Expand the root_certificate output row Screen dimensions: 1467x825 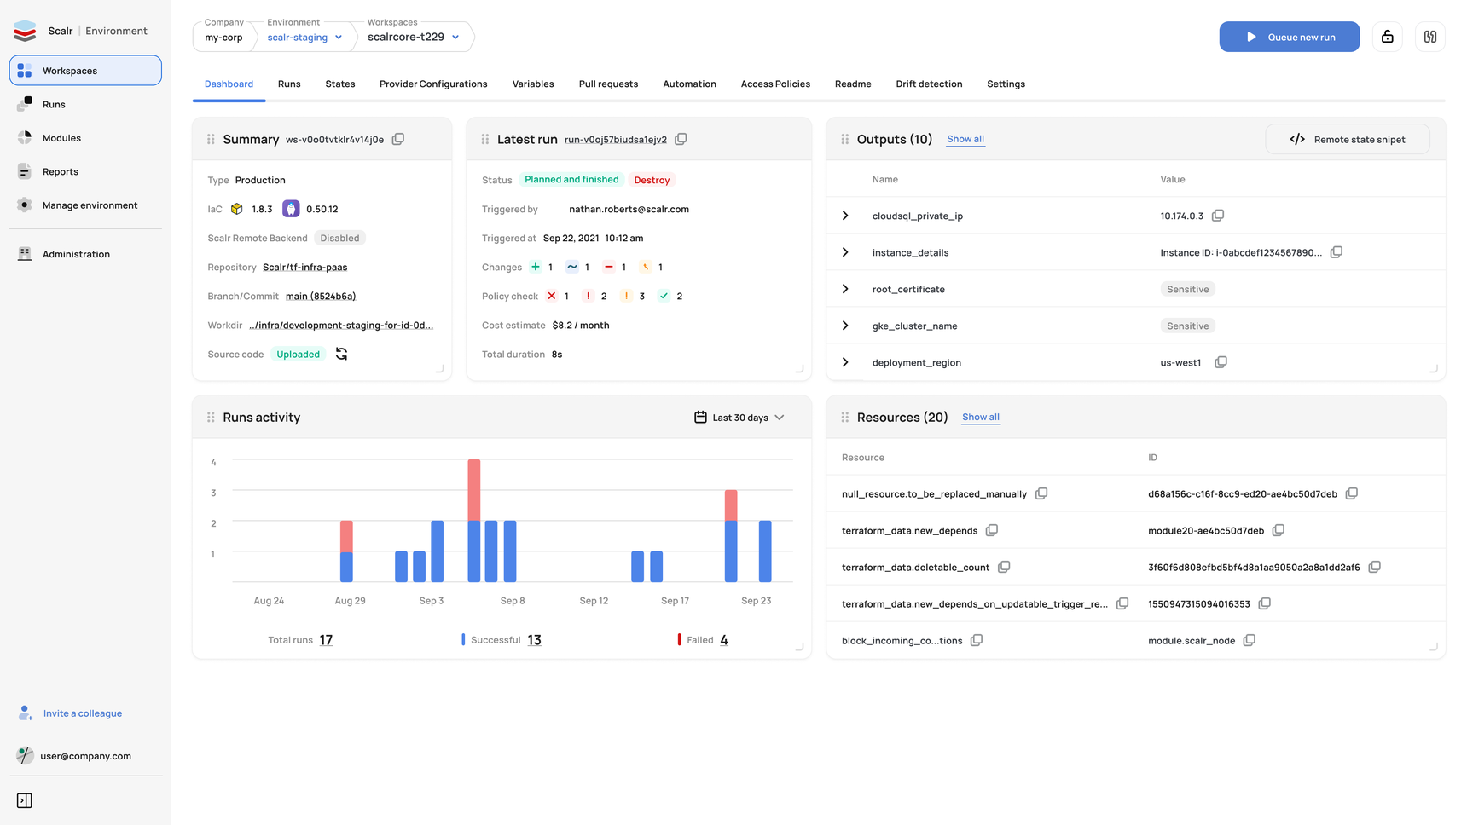(845, 289)
